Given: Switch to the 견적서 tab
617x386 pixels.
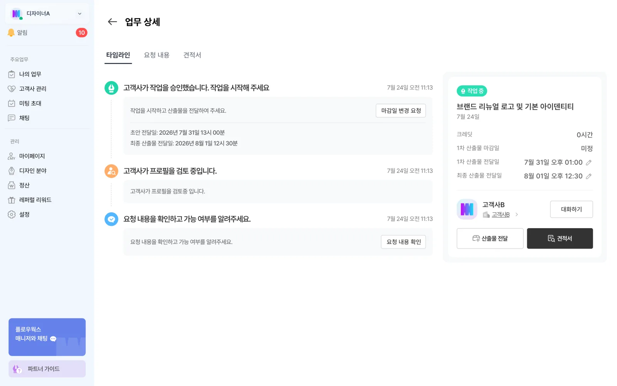Looking at the screenshot, I should tap(192, 55).
